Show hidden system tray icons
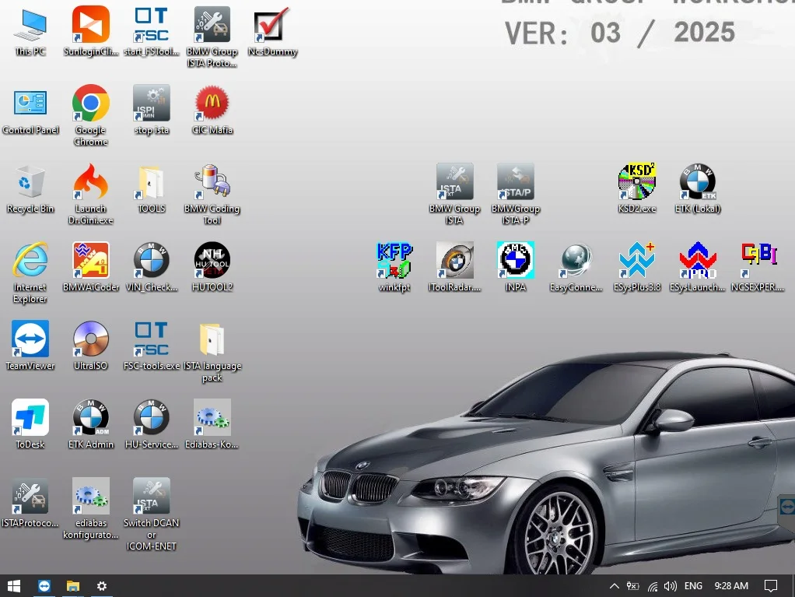Viewport: 795px width, 597px height. [614, 586]
